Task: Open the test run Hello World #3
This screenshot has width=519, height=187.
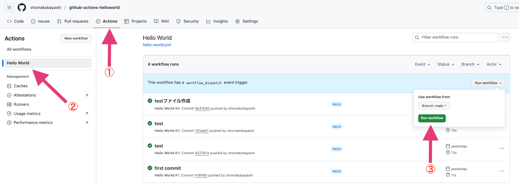Action: pos(159,124)
